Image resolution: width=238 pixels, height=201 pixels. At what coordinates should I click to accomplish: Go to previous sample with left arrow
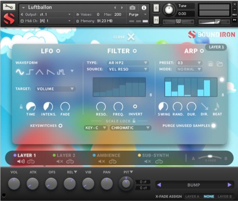(x=159, y=185)
